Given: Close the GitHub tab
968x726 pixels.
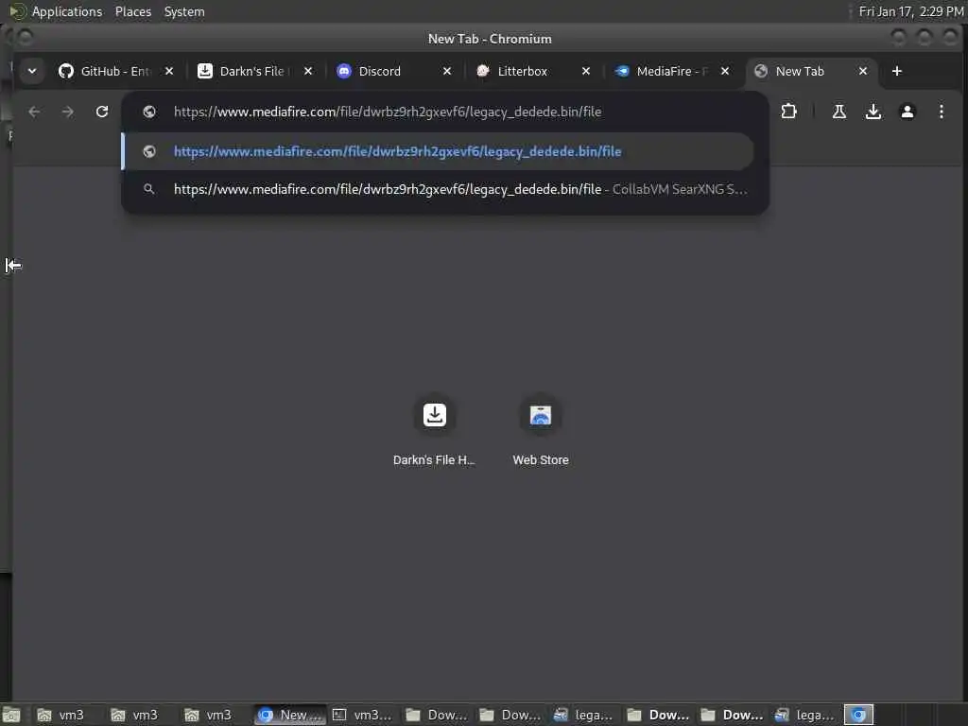Looking at the screenshot, I should click(169, 71).
